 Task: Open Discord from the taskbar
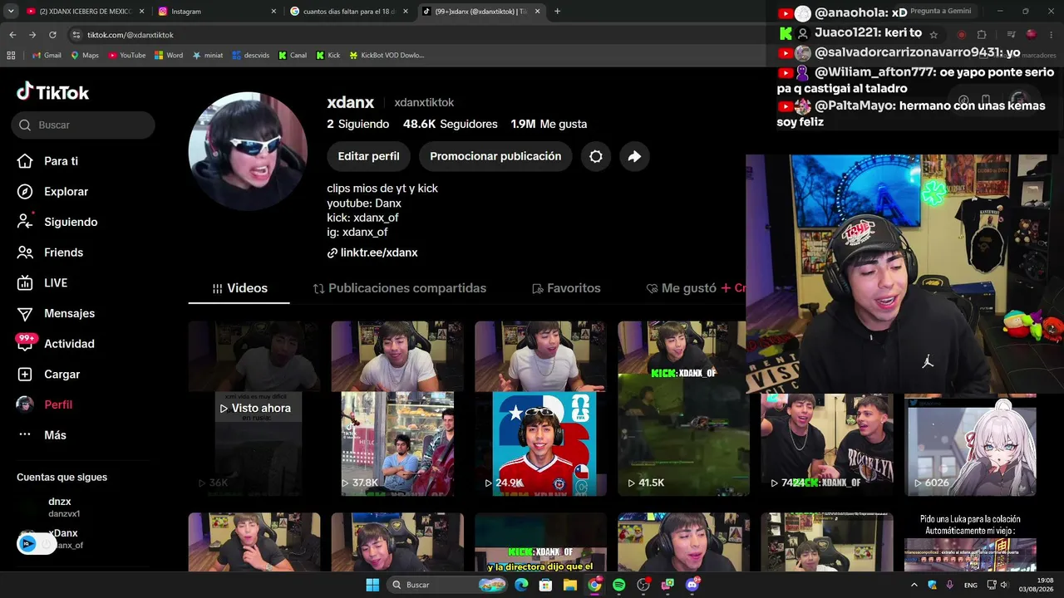click(x=692, y=585)
